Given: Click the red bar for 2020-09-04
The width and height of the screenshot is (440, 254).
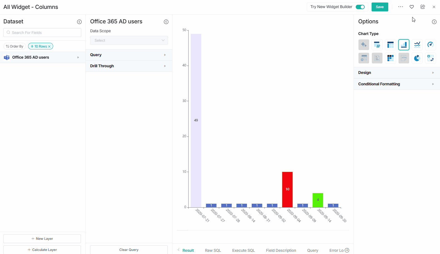Looking at the screenshot, I should [287, 189].
